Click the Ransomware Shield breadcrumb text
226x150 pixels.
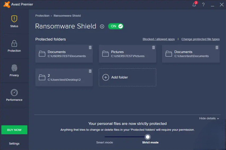click(67, 16)
